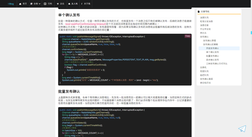The image size is (252, 137).
Task: Select 异步确认发布 in the outline
Action: tap(212, 60)
